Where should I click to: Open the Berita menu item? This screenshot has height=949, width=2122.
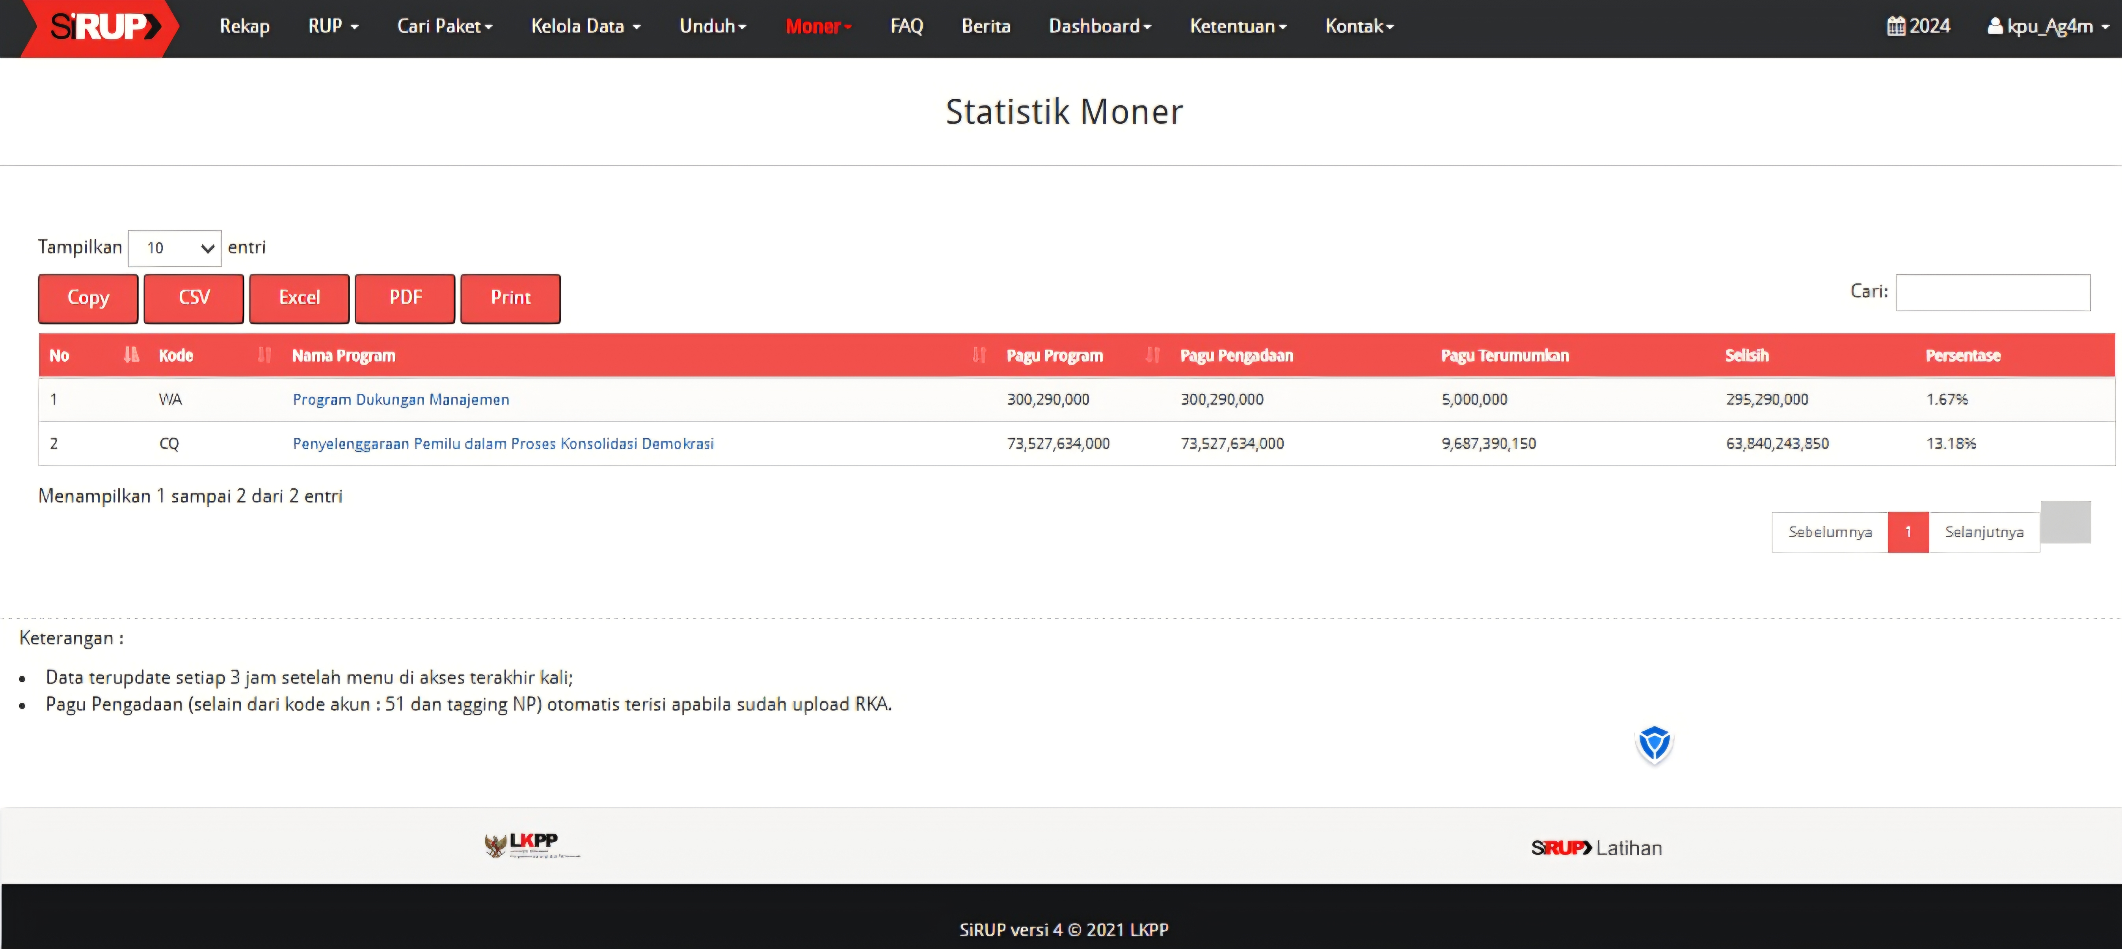pyautogui.click(x=985, y=26)
